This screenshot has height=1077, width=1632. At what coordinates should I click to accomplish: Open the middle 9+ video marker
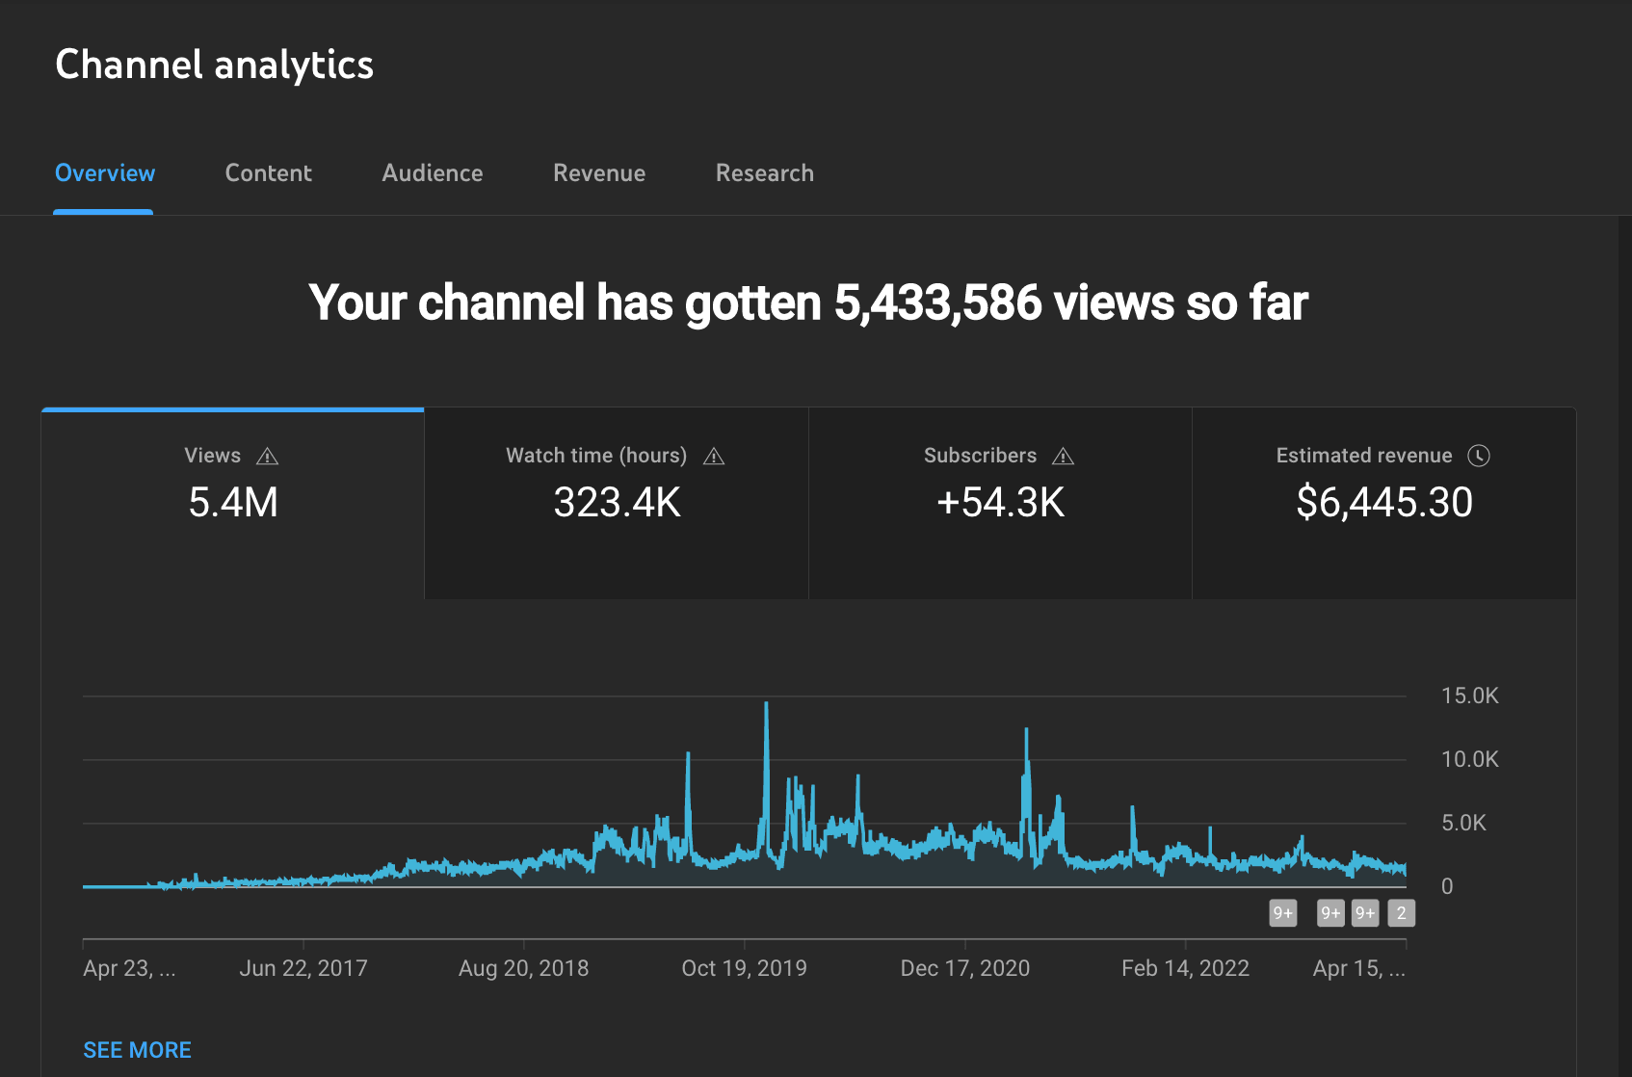pos(1330,913)
